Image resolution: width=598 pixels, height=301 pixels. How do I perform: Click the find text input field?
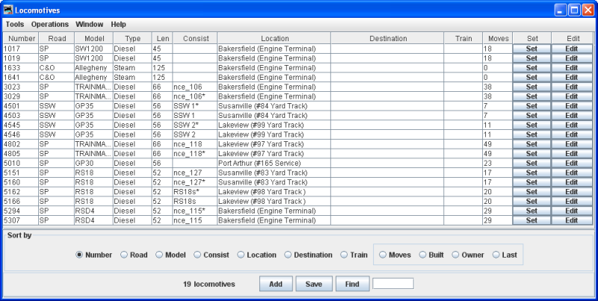tap(393, 284)
